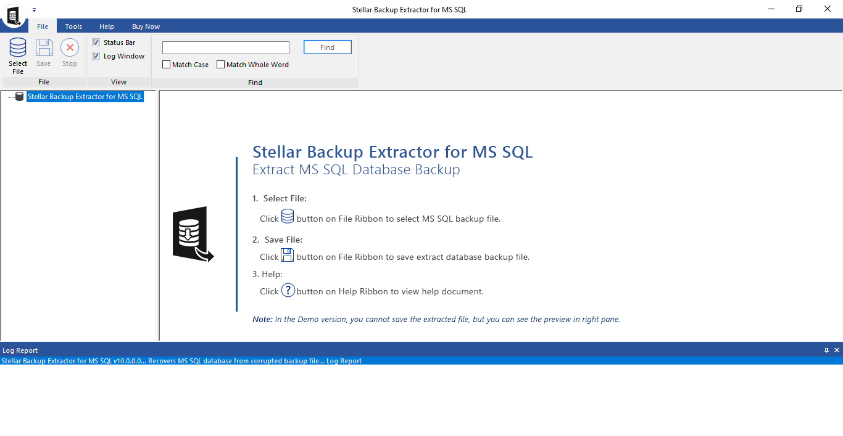Switch to the File ribbon tab

click(x=43, y=26)
